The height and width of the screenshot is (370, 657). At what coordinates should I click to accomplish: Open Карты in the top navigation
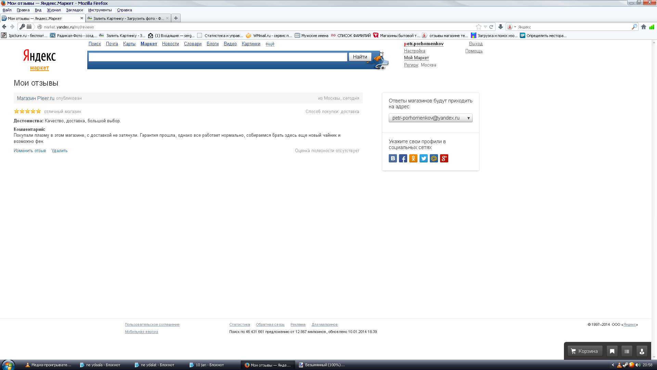click(x=129, y=44)
